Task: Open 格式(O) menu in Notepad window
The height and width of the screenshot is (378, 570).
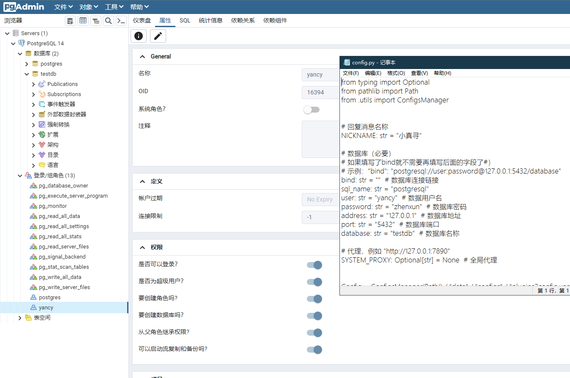Action: click(x=396, y=73)
